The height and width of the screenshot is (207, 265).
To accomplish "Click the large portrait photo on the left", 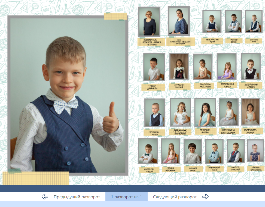I will click(x=68, y=96).
